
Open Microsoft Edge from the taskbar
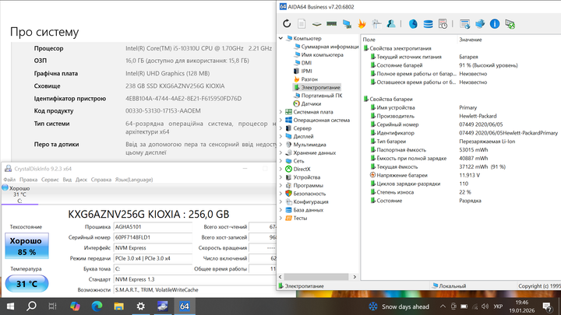coord(97,306)
